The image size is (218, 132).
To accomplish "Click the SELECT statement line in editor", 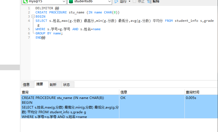I will pos(125,23).
